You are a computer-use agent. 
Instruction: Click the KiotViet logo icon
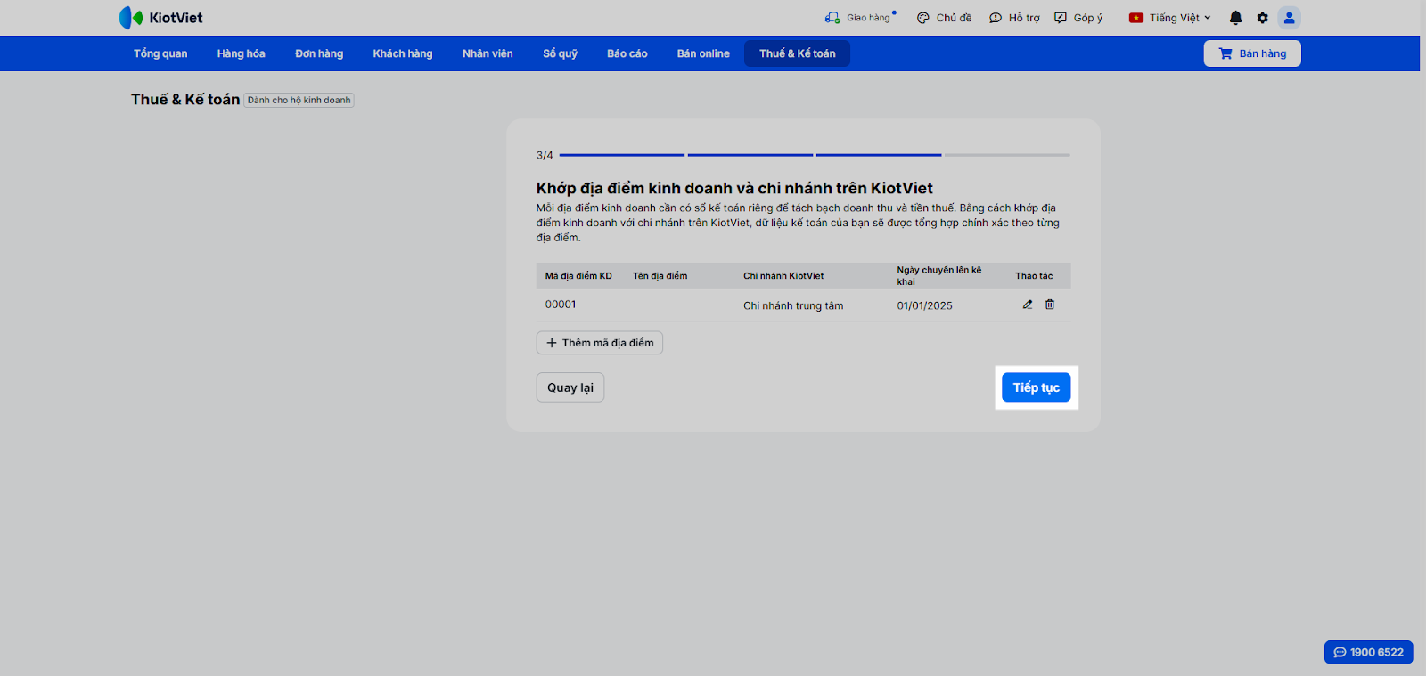(131, 18)
